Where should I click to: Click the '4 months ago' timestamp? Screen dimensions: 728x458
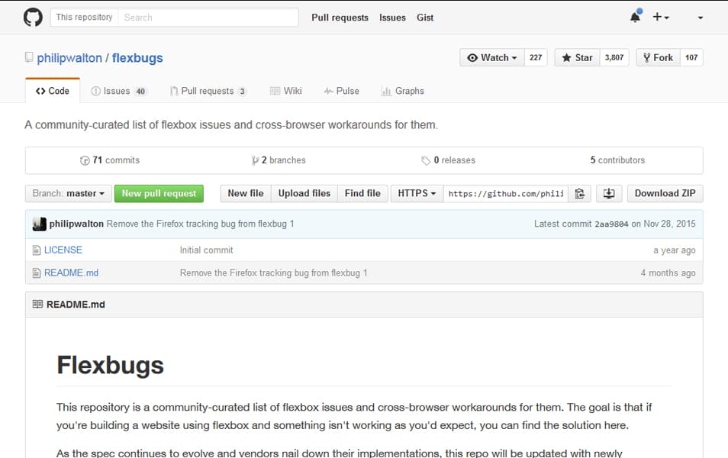pos(668,273)
